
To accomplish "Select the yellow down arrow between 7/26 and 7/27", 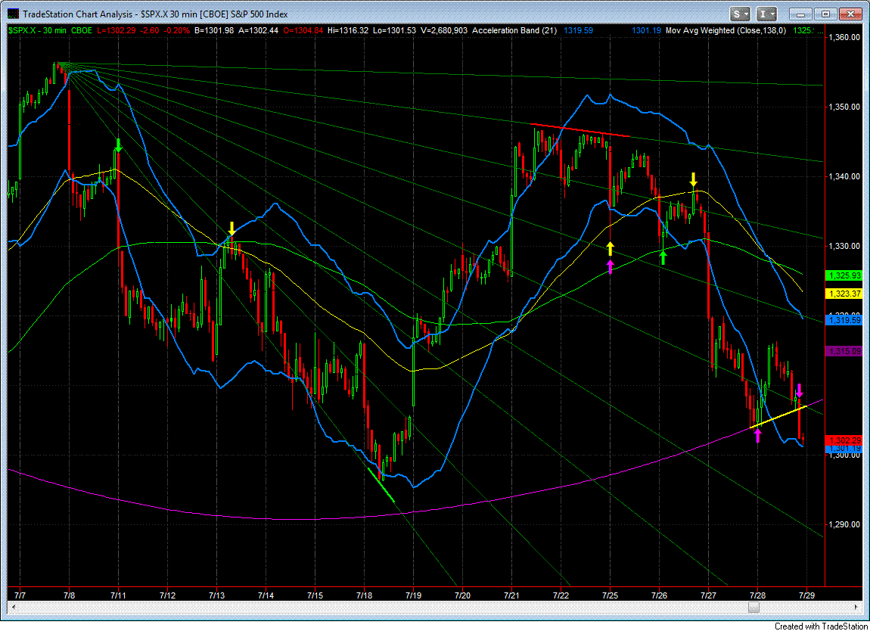I will [x=694, y=179].
